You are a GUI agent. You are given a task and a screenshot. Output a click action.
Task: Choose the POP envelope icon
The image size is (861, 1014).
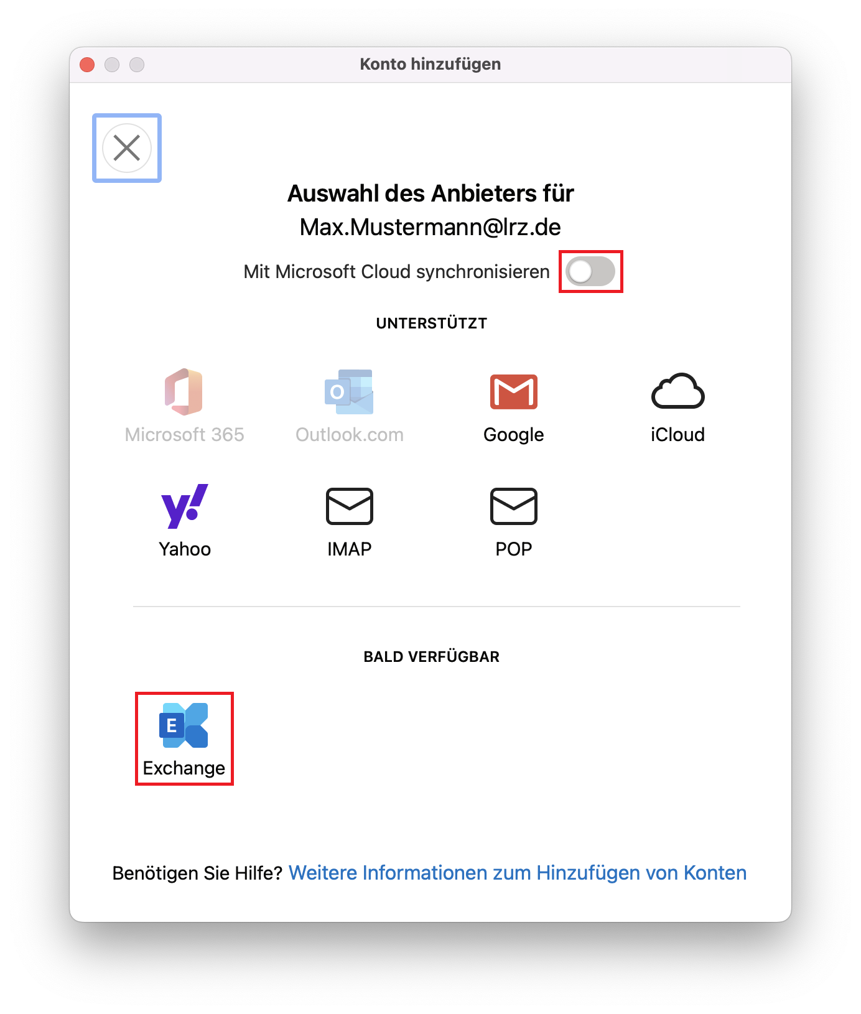[513, 506]
